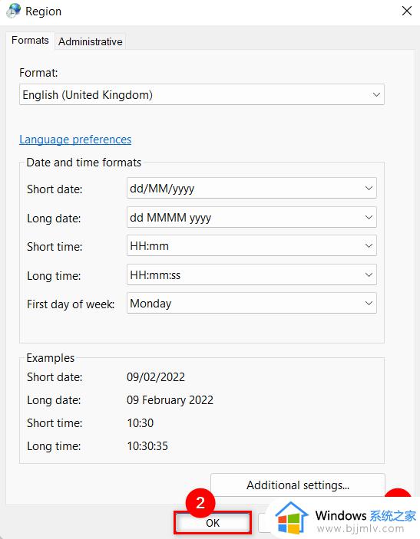Click the Region globe icon in title bar
The height and width of the screenshot is (539, 420).
tap(13, 11)
